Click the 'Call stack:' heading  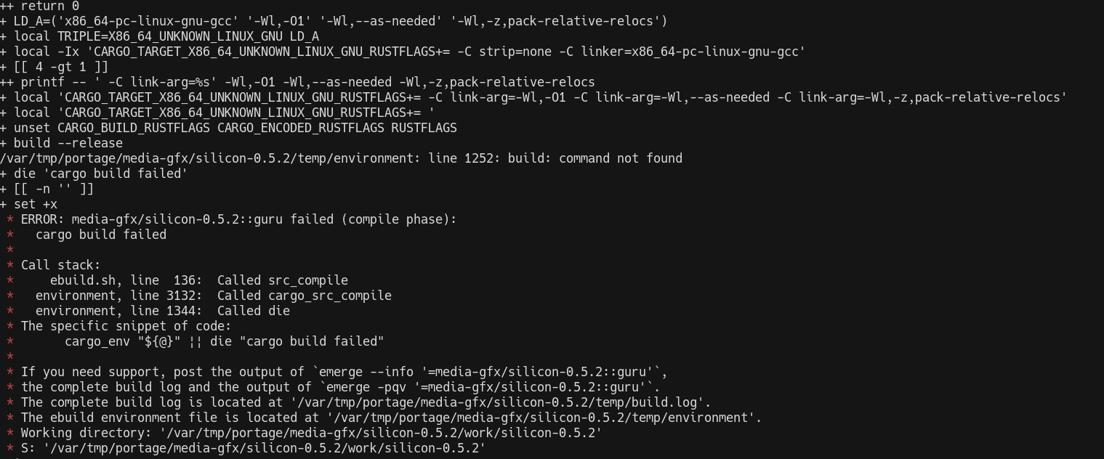coord(61,265)
